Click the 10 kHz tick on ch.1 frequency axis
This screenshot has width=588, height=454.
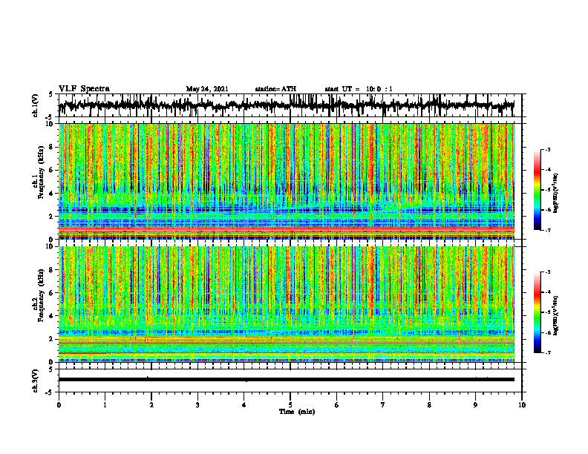coord(50,124)
